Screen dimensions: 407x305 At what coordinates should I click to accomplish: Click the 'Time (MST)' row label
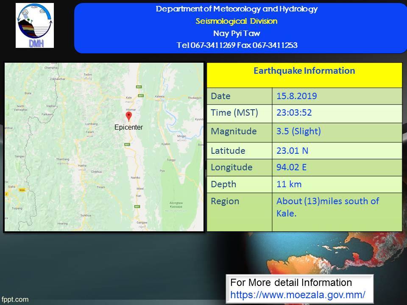coord(234,113)
